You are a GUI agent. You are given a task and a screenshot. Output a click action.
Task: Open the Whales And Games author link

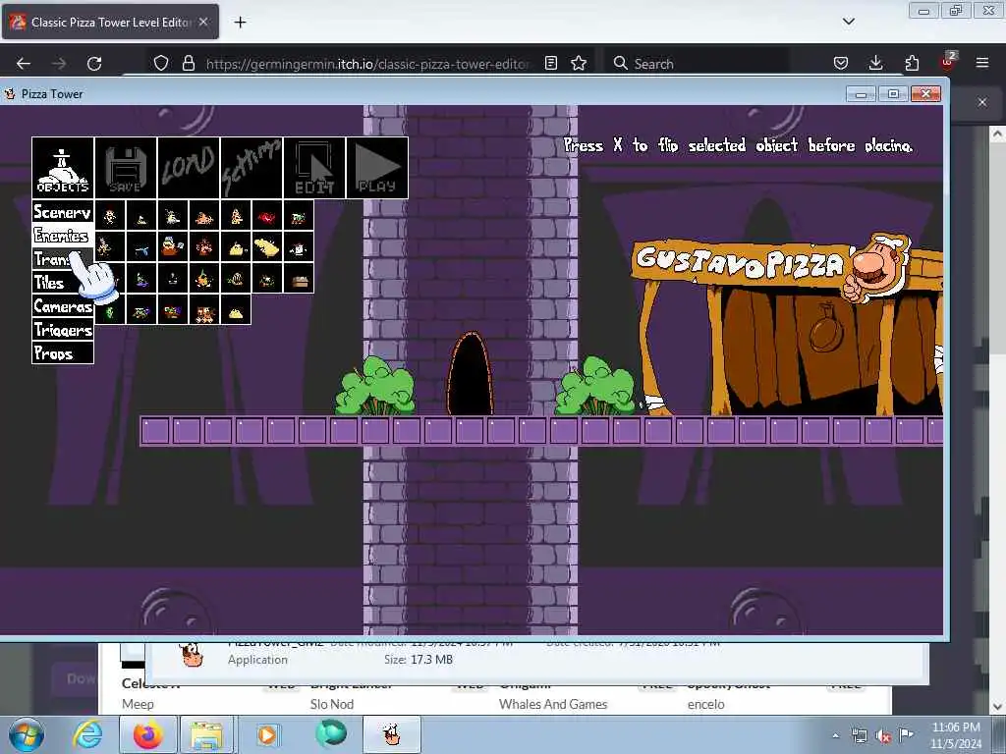[553, 704]
